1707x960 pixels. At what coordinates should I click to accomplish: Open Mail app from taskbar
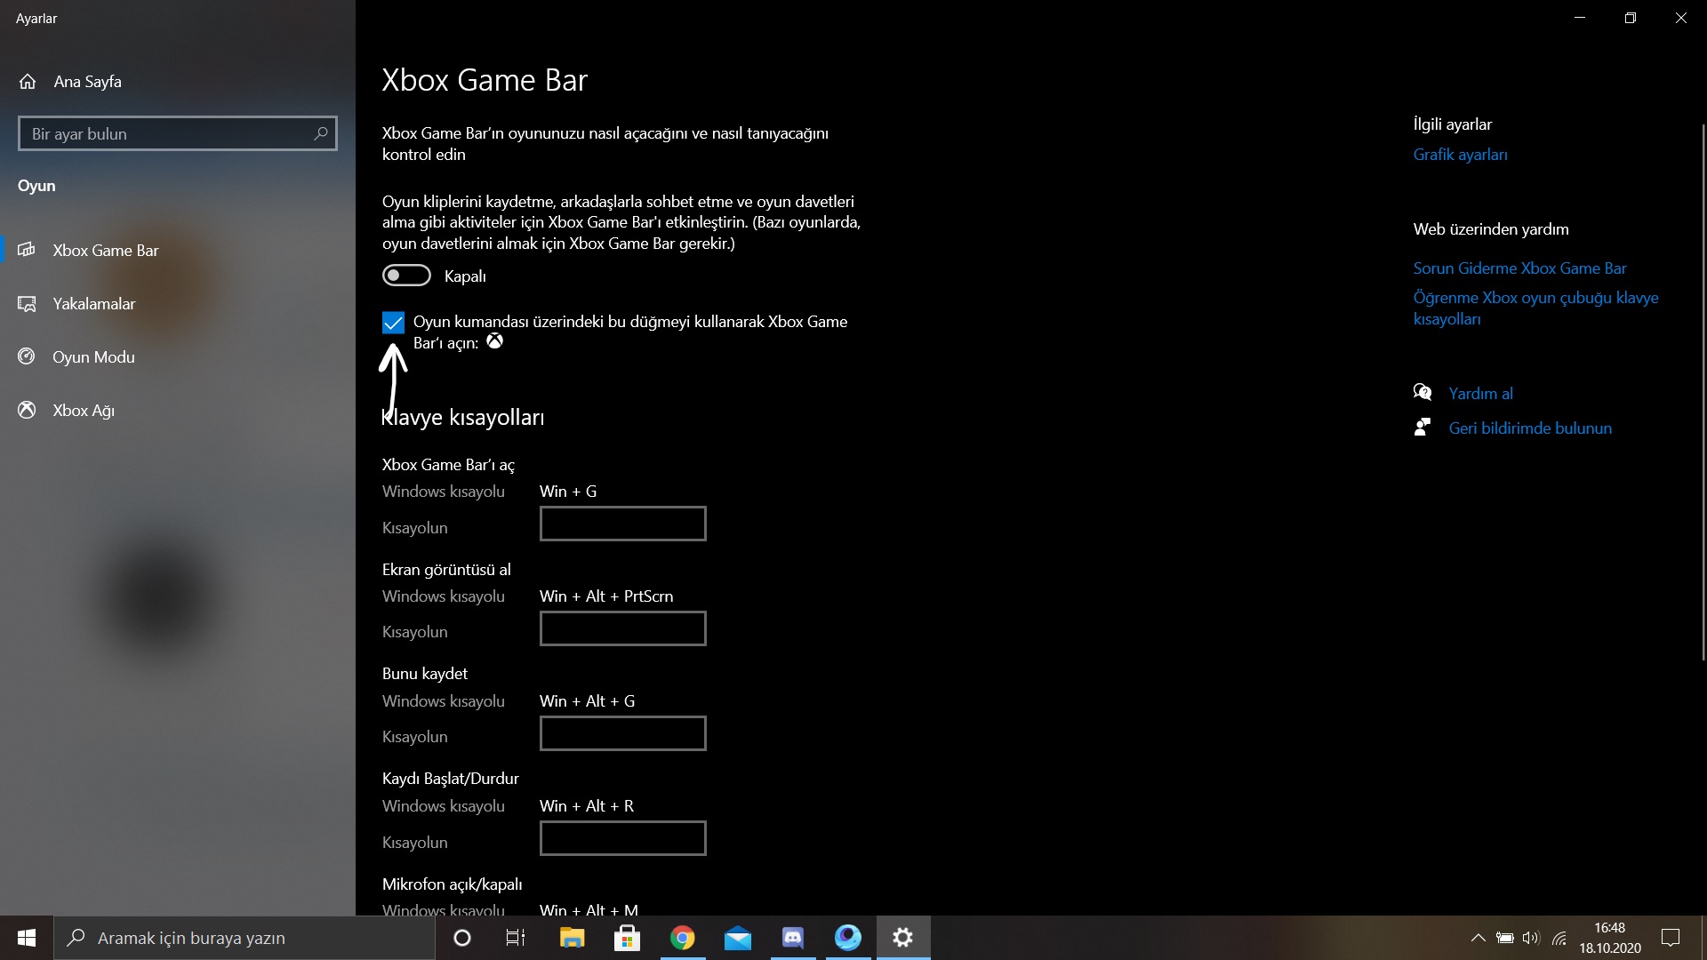pos(737,938)
